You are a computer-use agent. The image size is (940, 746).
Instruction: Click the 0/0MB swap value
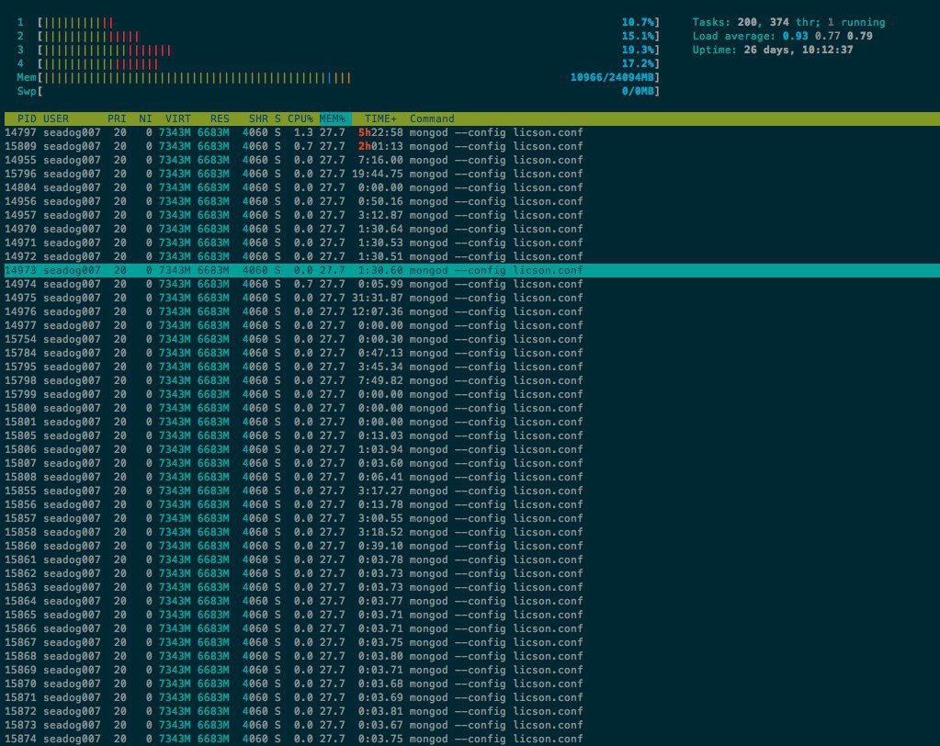pyautogui.click(x=638, y=91)
